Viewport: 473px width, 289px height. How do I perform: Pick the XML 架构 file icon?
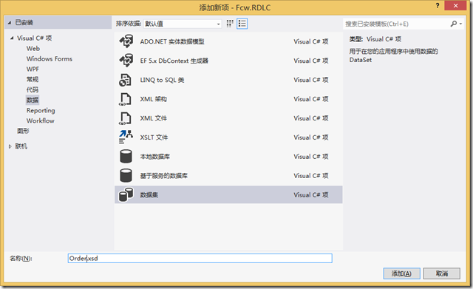(x=125, y=99)
